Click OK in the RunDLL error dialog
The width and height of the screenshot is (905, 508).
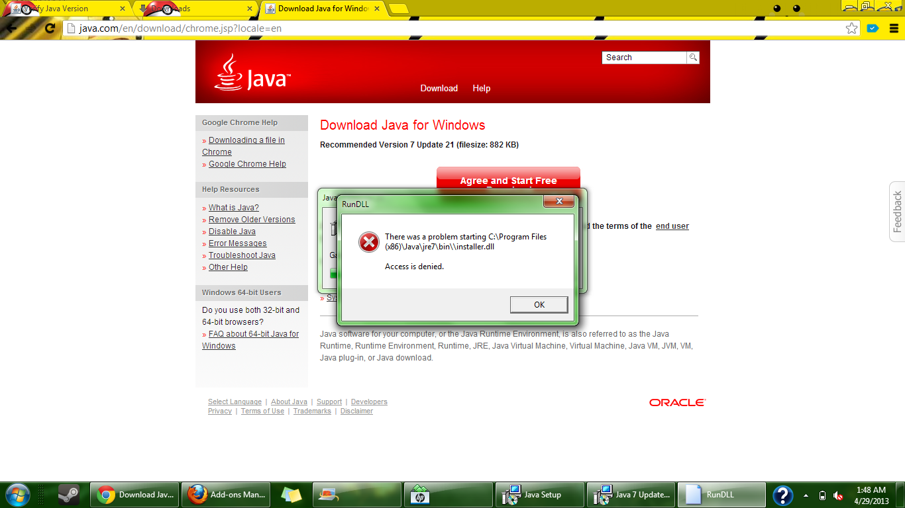539,304
